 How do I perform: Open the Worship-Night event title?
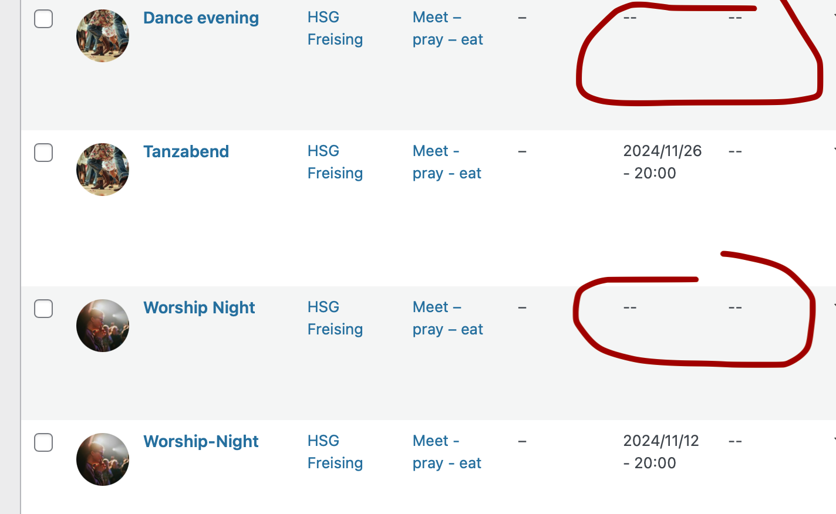[201, 441]
